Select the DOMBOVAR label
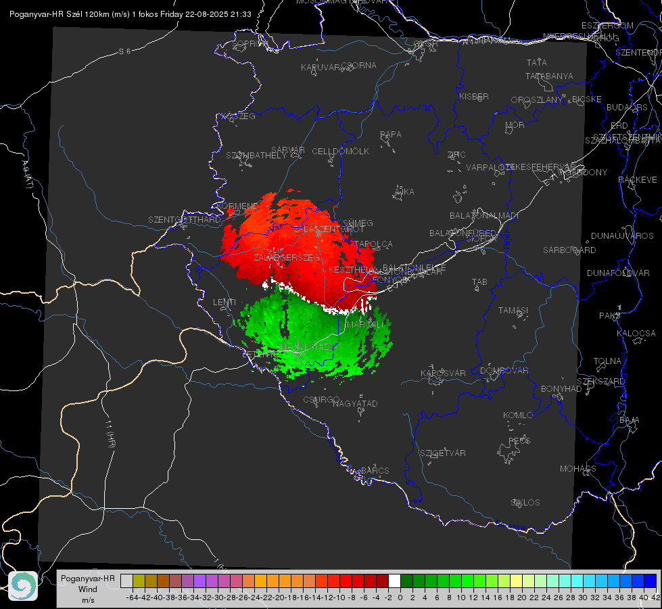This screenshot has height=609, width=662. coord(504,371)
